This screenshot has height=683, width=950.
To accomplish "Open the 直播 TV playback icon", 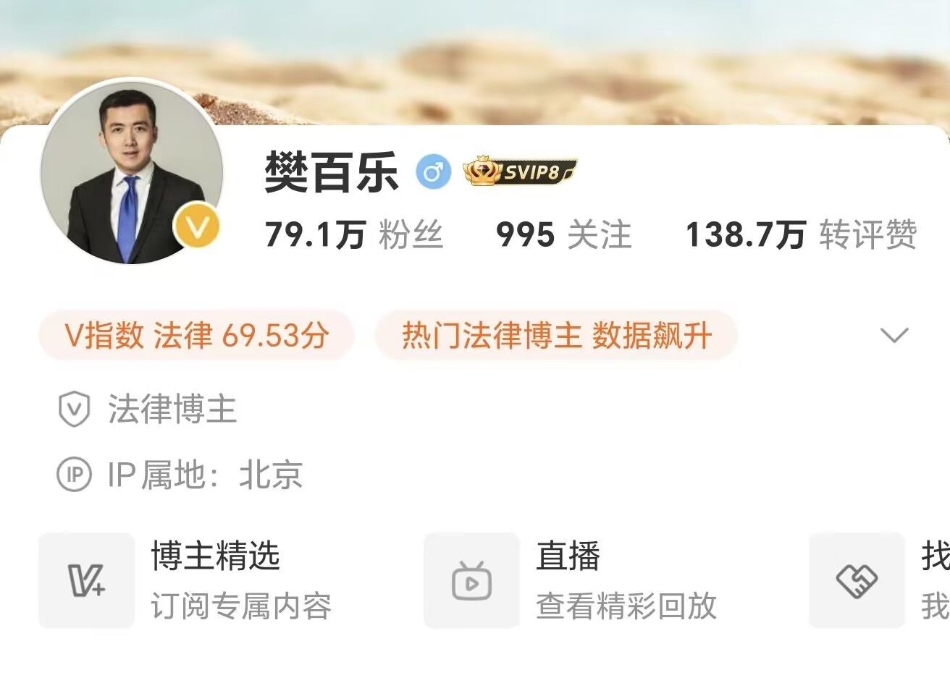I will [472, 580].
